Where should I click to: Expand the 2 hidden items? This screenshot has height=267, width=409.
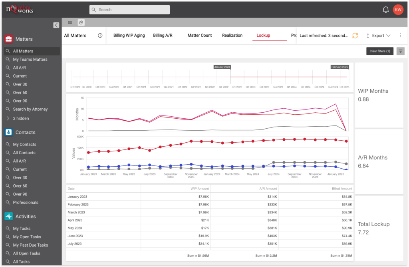(x=21, y=118)
